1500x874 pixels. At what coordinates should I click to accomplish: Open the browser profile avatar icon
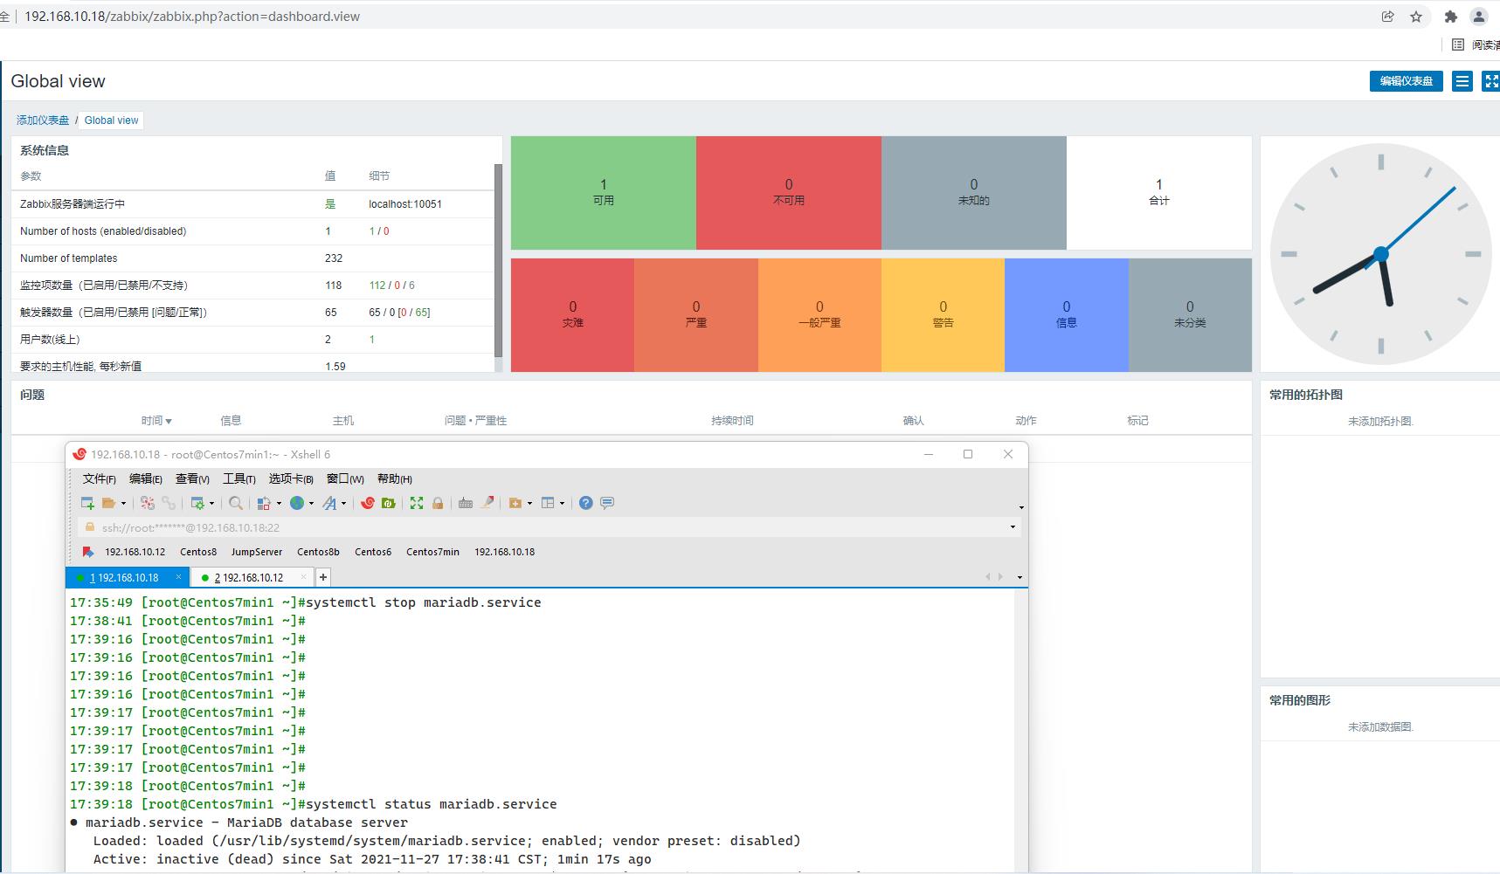click(x=1478, y=17)
